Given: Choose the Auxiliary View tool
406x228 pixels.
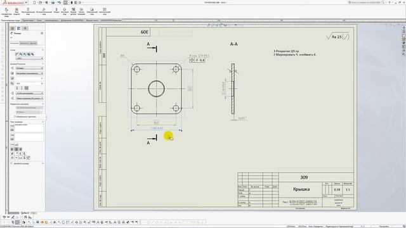Looking at the screenshot, I should click(x=44, y=11).
